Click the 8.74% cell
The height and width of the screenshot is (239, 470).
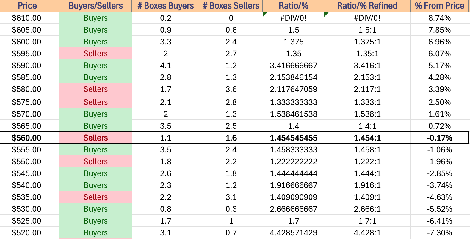coord(439,18)
